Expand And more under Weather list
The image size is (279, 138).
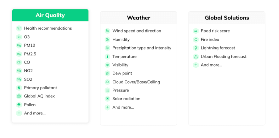[119, 107]
